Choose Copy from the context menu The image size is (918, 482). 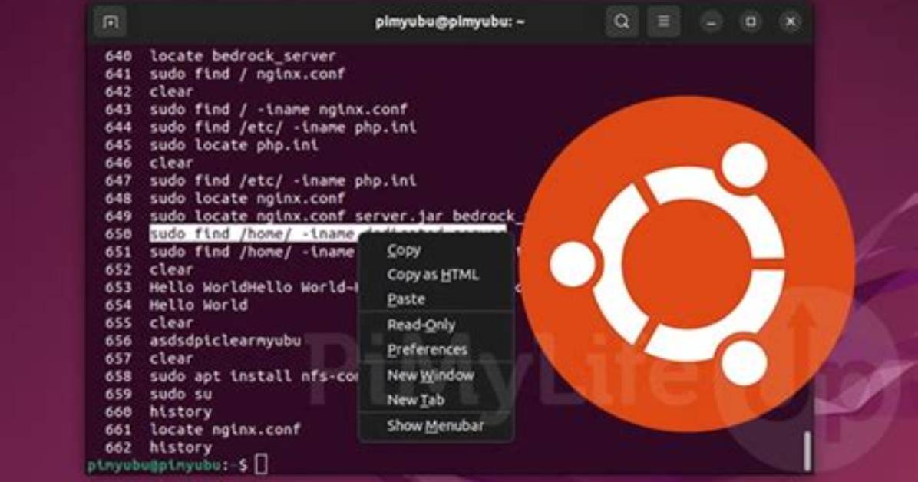[x=404, y=251]
